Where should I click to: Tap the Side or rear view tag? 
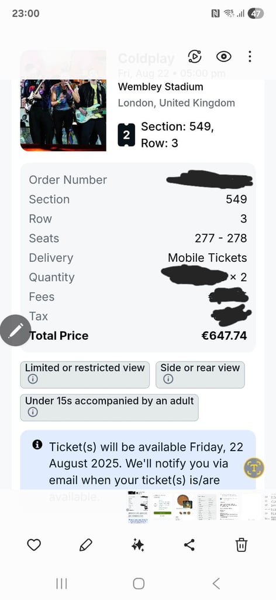[200, 374]
